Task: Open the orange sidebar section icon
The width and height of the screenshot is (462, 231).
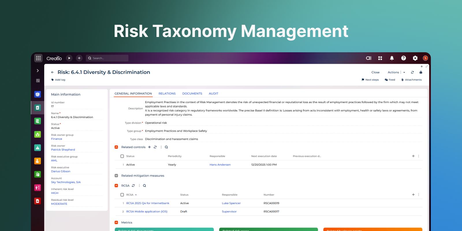Action: pos(38,161)
